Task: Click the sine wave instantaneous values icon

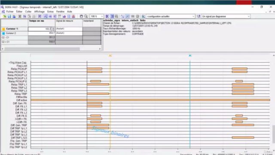Action: point(122,16)
